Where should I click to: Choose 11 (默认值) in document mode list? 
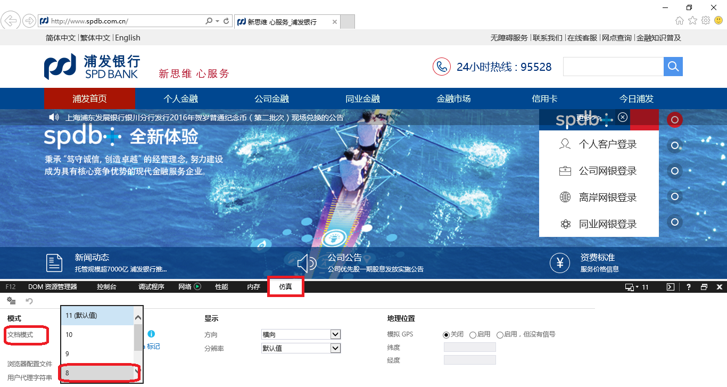tap(97, 316)
